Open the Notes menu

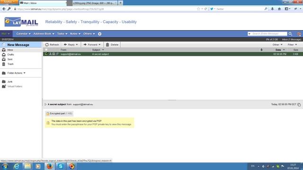75,34
